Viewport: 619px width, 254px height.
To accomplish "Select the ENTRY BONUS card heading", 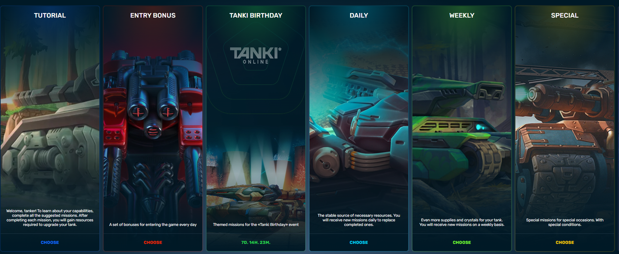I will tap(153, 15).
